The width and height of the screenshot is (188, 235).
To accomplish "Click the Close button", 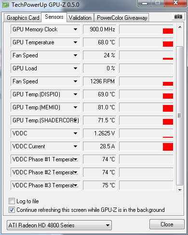I will 167,224.
